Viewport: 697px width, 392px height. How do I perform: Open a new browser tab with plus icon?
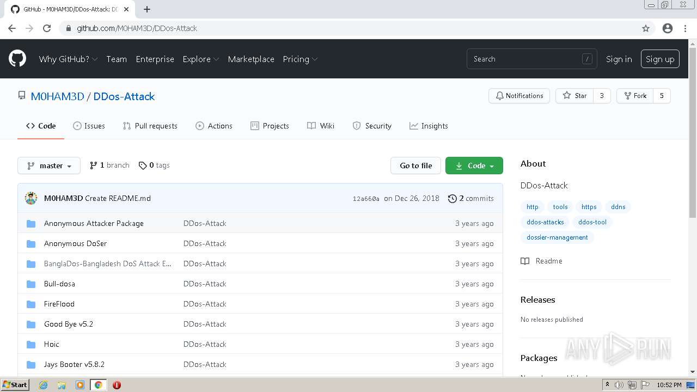point(147,9)
